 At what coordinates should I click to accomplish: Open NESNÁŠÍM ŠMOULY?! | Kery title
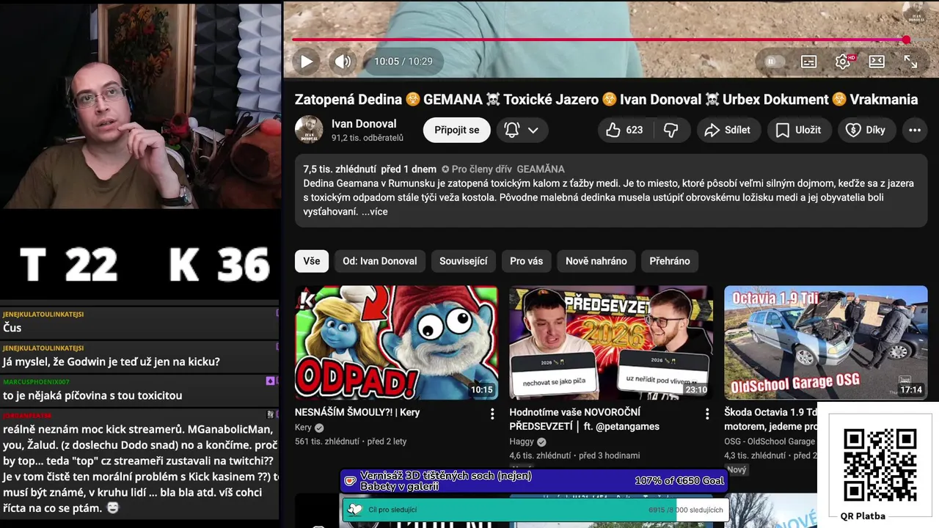point(357,412)
